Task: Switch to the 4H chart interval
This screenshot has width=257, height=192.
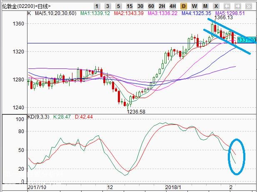Action: click(172, 6)
